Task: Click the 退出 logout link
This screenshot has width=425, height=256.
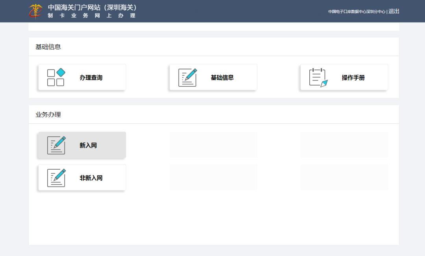Action: (x=394, y=11)
